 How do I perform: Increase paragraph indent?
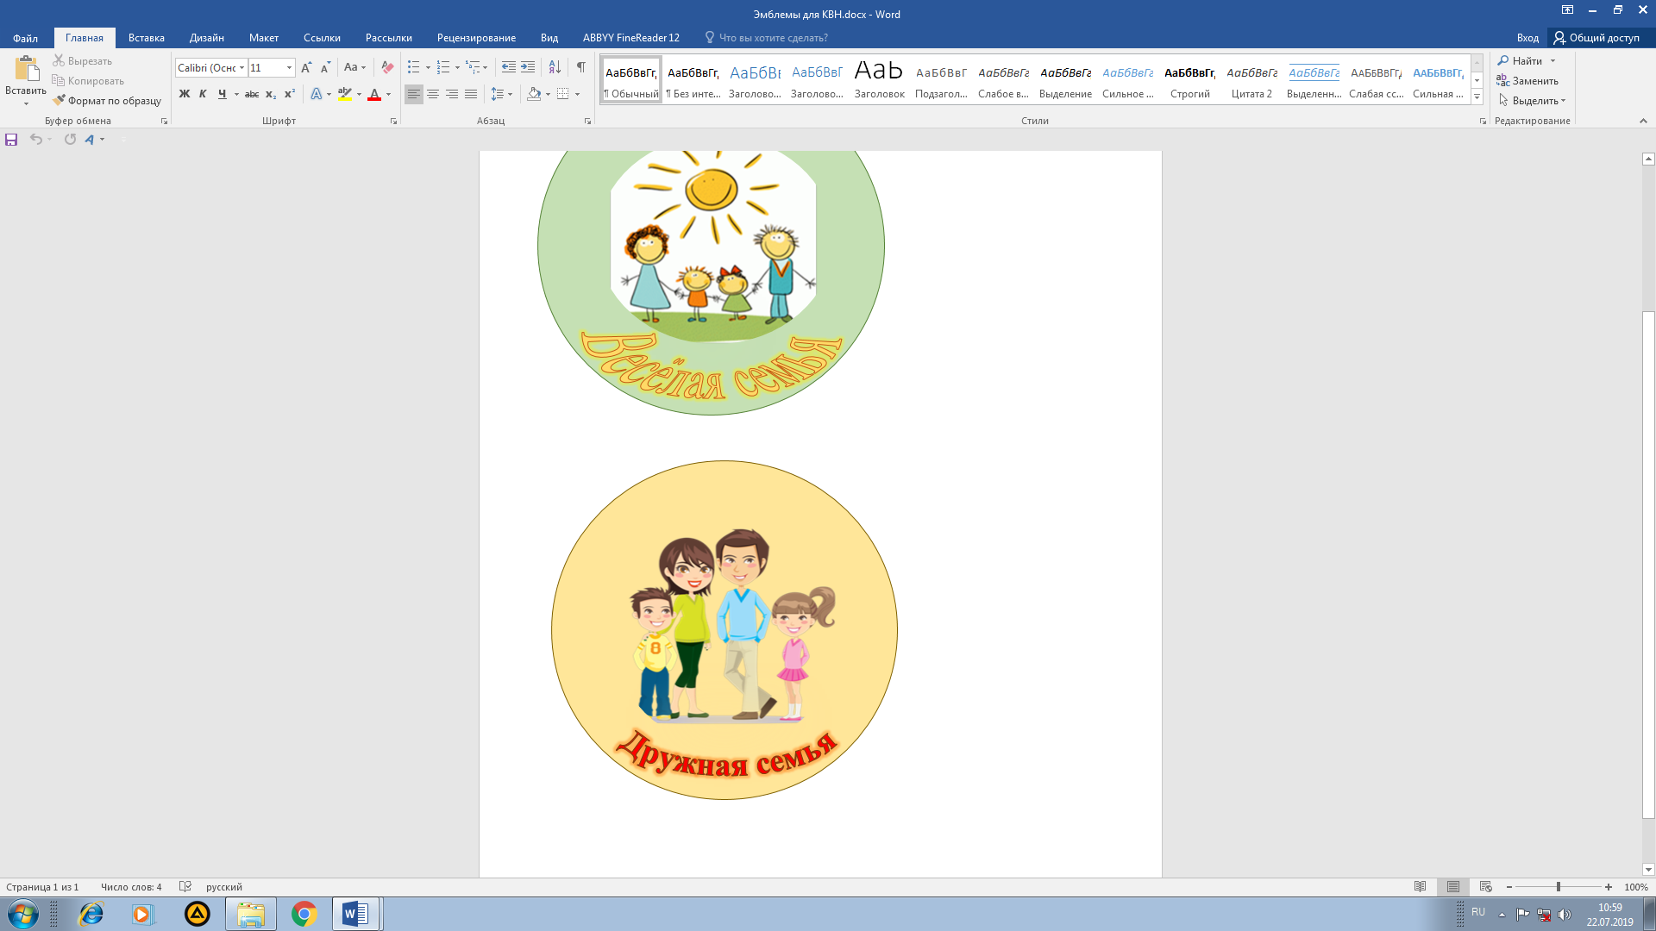point(528,67)
